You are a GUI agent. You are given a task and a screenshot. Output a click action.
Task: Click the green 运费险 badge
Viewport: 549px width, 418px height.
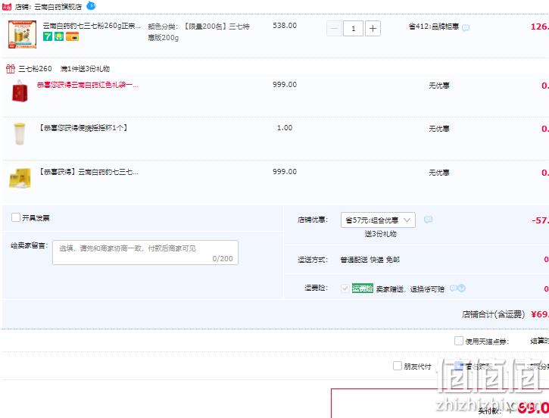tap(363, 288)
